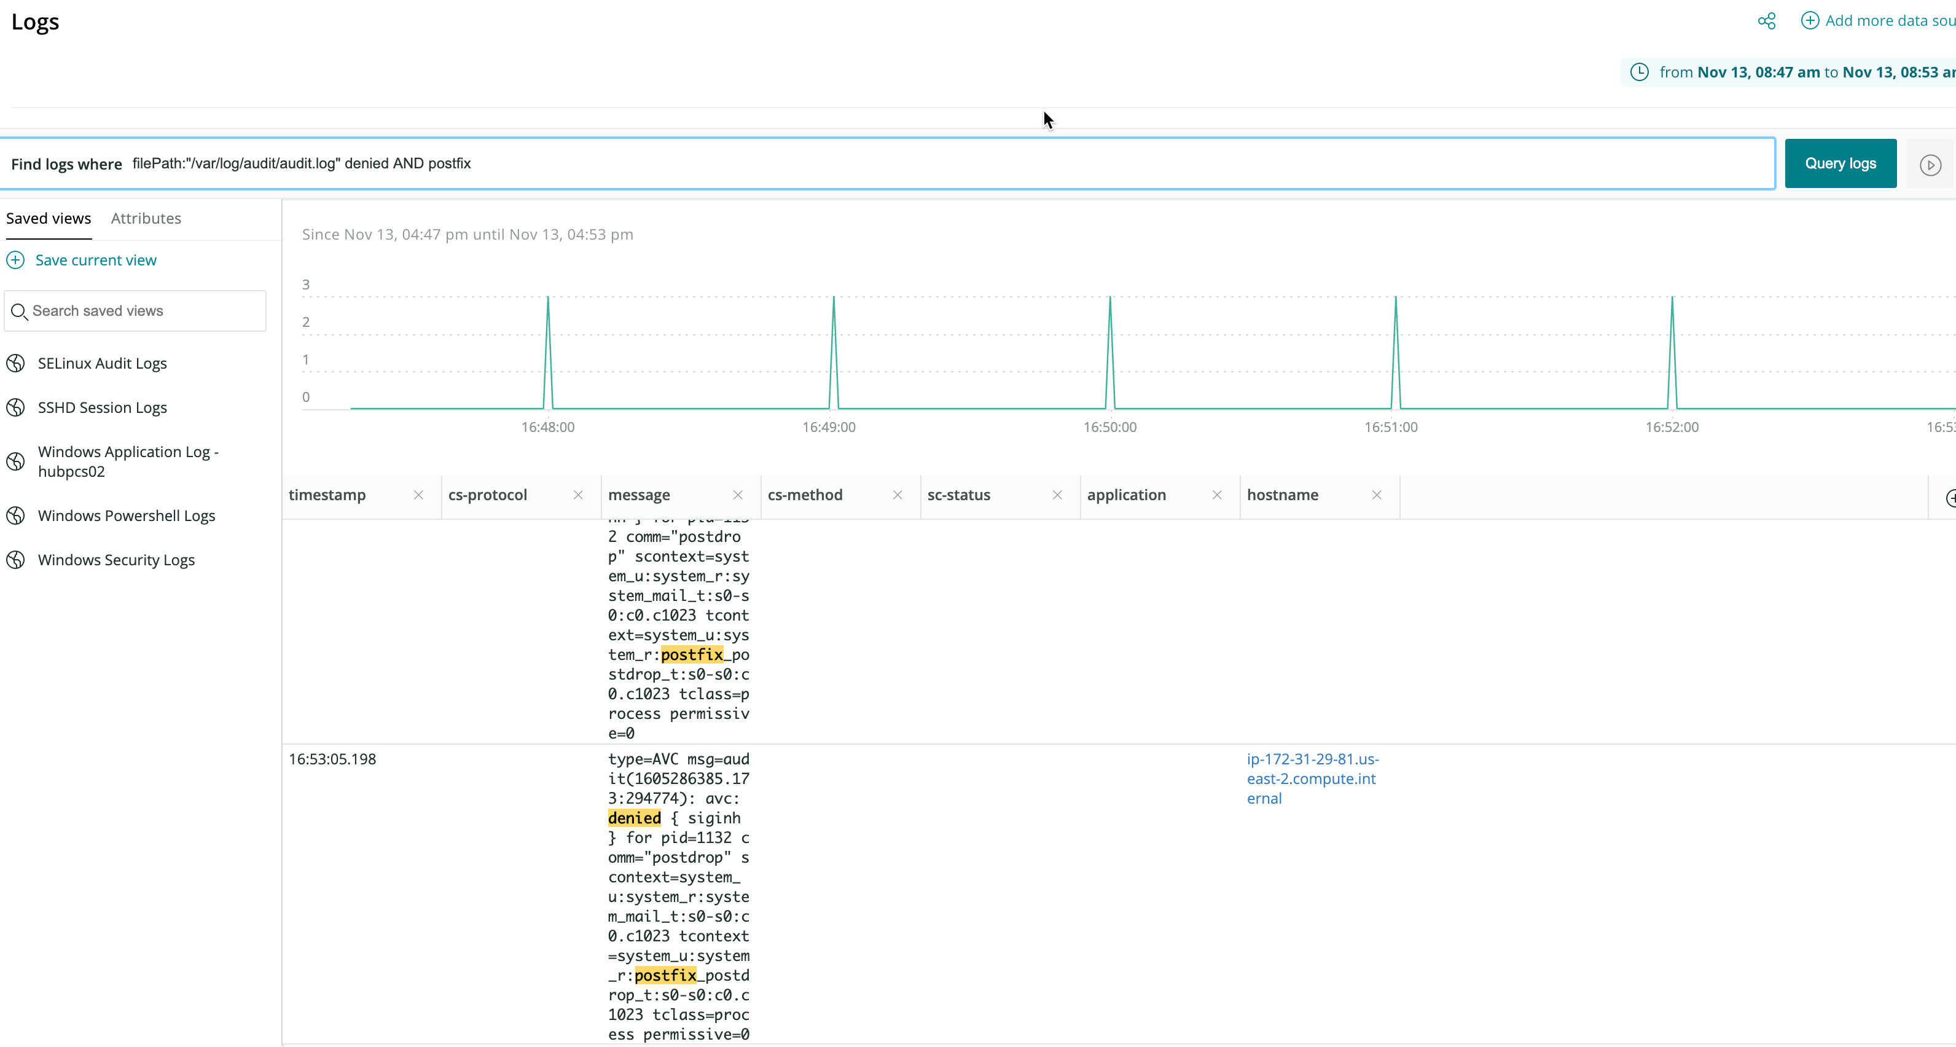Remove the cs-protocol column
Viewport: 1956px width, 1047px height.
(578, 495)
